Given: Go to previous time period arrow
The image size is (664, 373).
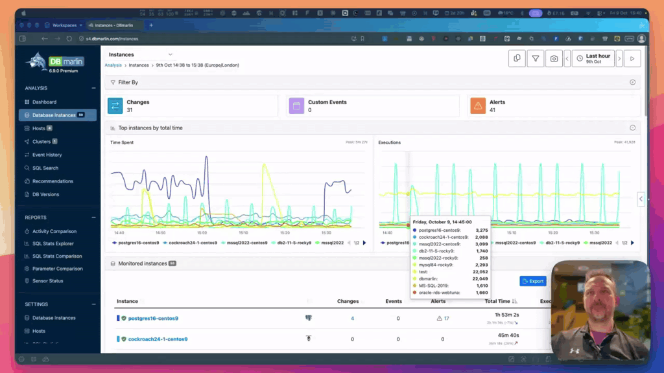Looking at the screenshot, I should (567, 58).
